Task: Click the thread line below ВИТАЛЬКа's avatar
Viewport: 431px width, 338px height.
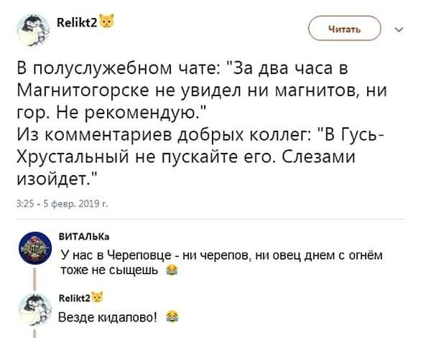Action: coord(33,278)
